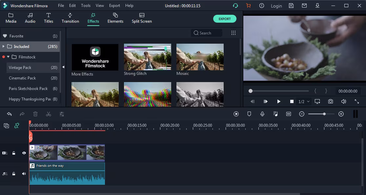
Task: Click the play frame-by-frame button
Action: [266, 101]
